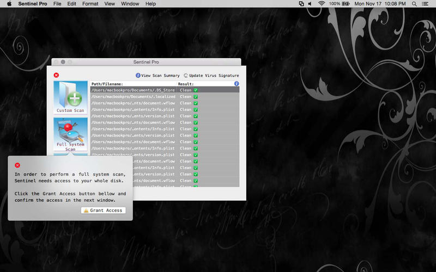Image resolution: width=436 pixels, height=272 pixels.
Task: Click the Wi-Fi status icon
Action: [x=322, y=4]
